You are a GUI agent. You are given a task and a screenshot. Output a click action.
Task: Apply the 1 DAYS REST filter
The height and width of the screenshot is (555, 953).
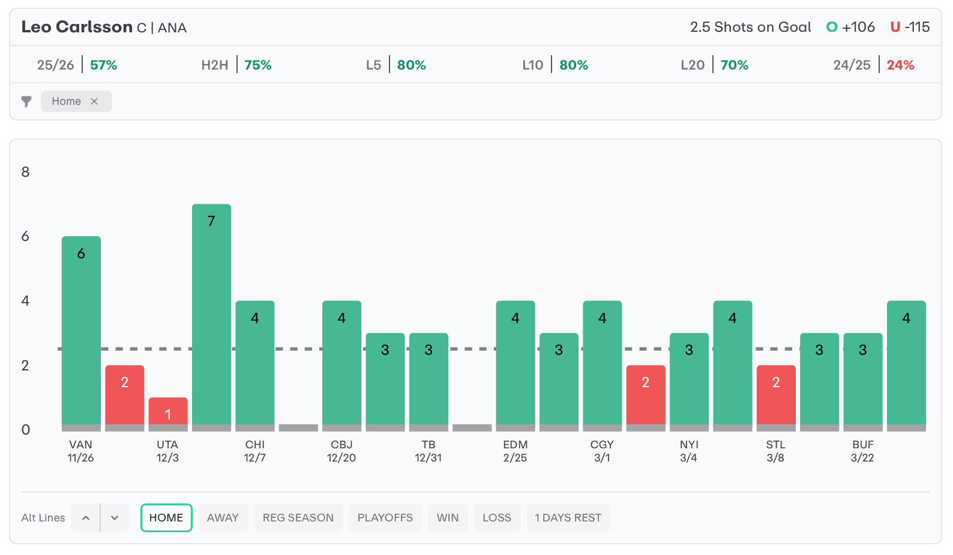[x=568, y=518]
